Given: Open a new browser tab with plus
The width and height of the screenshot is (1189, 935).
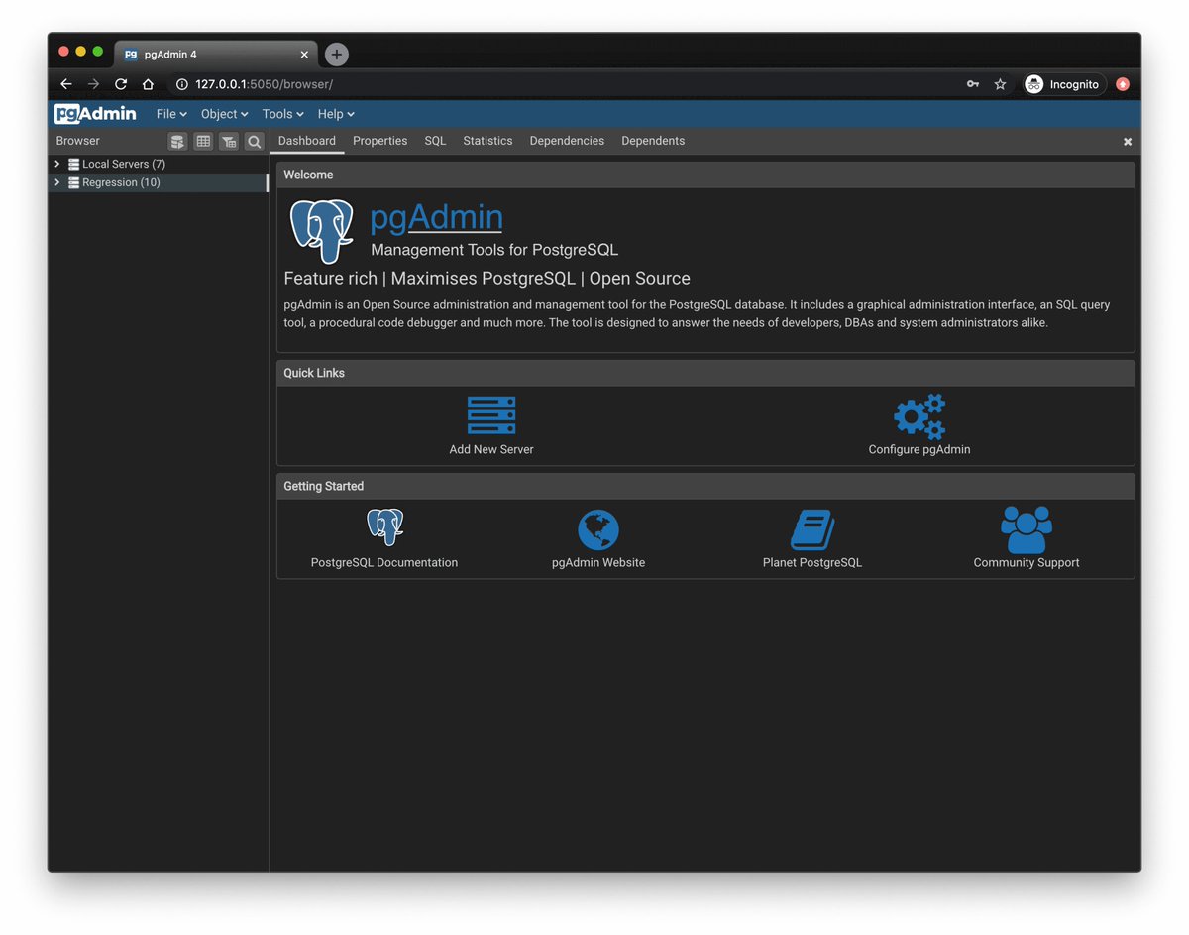Looking at the screenshot, I should pyautogui.click(x=336, y=55).
